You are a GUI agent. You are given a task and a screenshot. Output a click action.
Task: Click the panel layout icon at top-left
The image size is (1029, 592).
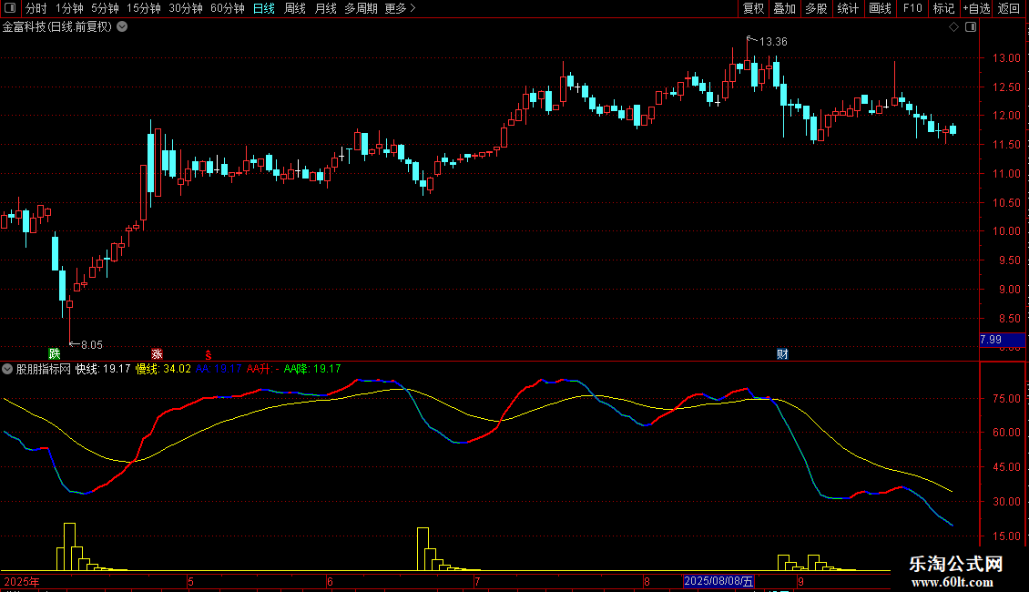[10, 8]
